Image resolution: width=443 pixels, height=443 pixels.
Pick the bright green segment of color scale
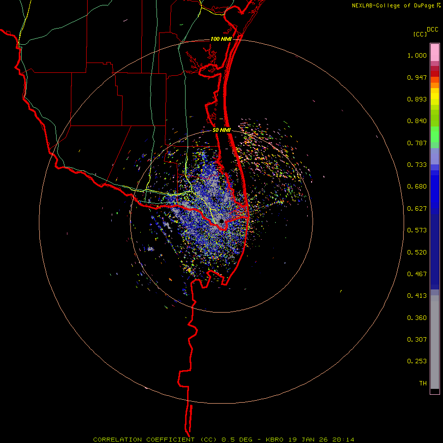pos(435,134)
